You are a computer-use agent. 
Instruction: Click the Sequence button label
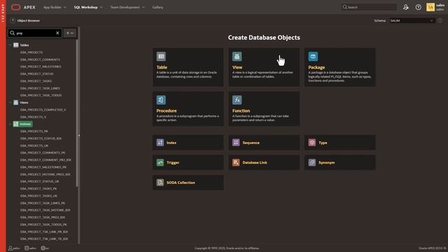[251, 143]
